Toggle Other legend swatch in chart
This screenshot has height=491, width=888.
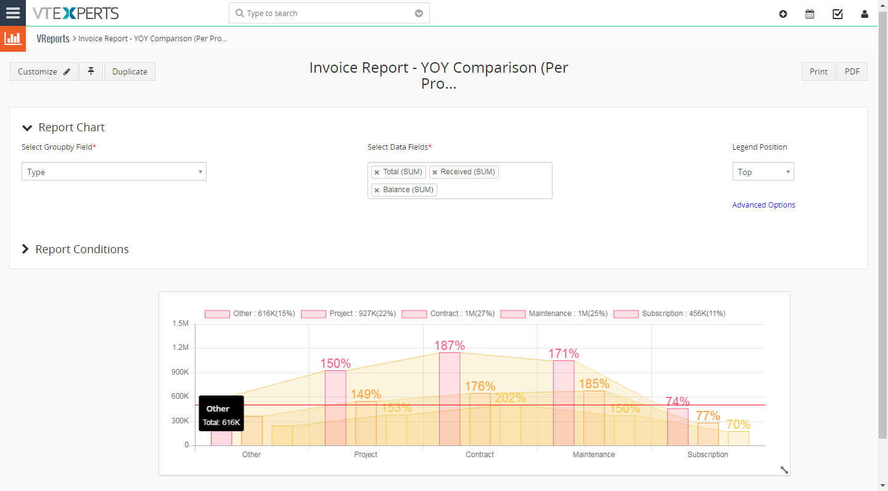[217, 314]
